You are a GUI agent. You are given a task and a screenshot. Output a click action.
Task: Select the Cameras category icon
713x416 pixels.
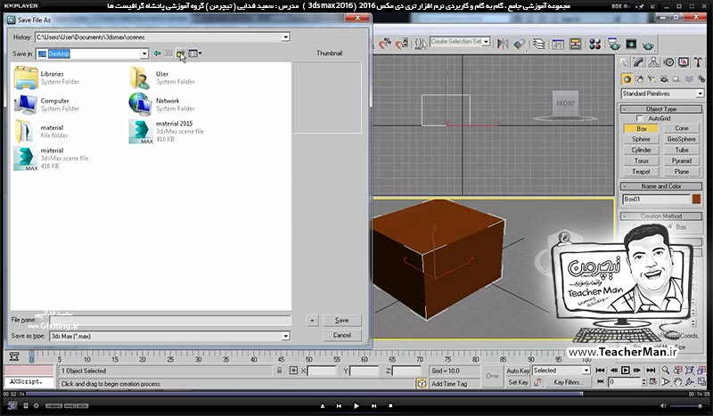(x=664, y=79)
